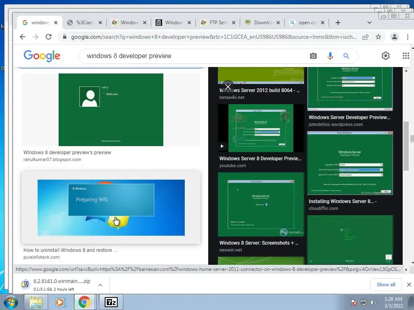The height and width of the screenshot is (310, 414).
Task: Close the open cr tab
Action: click(322, 23)
